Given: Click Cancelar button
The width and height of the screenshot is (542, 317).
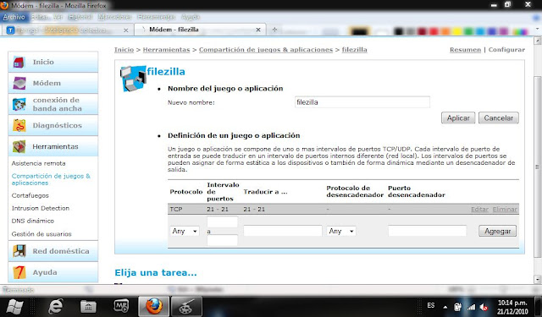Looking at the screenshot, I should click(499, 118).
